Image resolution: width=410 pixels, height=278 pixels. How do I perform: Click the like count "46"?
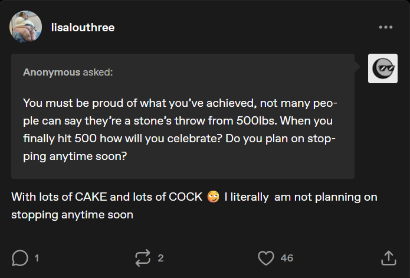(287, 258)
